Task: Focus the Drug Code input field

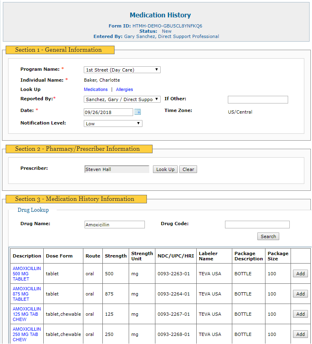Action: click(x=257, y=224)
